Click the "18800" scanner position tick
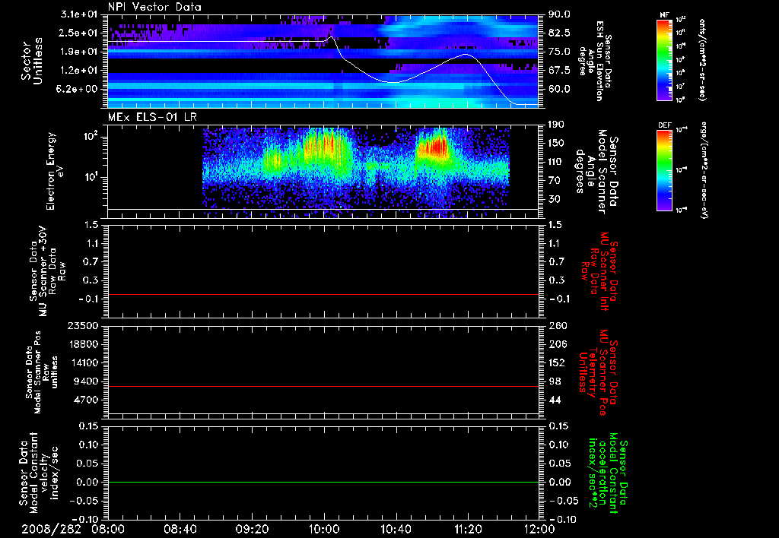The height and width of the screenshot is (538, 779). [84, 344]
